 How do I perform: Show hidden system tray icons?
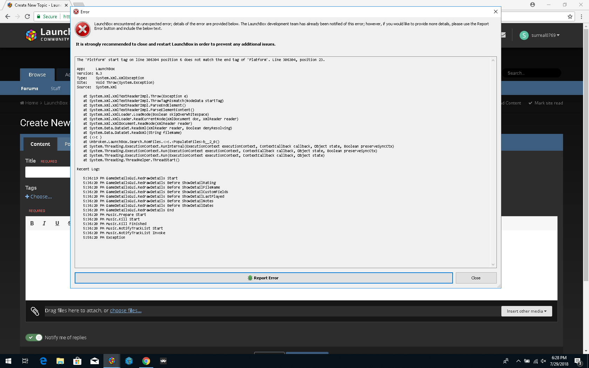tap(518, 361)
